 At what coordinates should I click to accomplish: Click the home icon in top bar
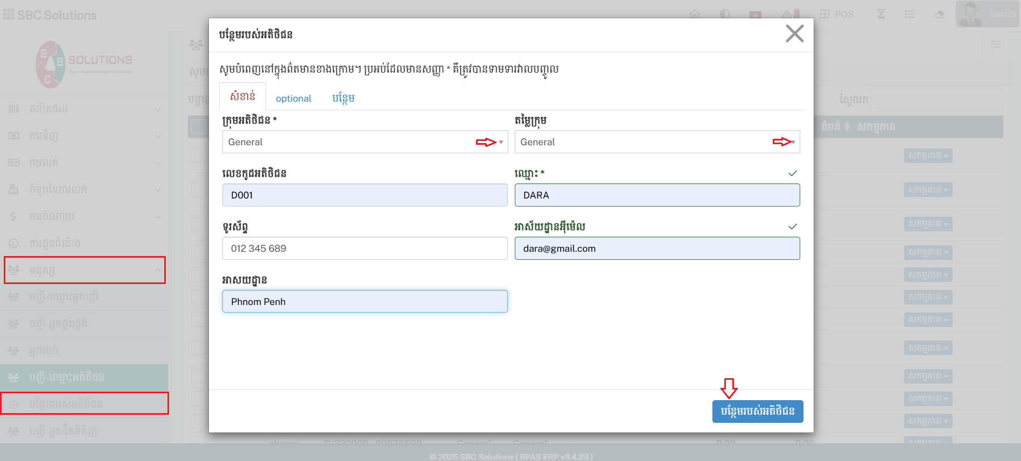[695, 15]
